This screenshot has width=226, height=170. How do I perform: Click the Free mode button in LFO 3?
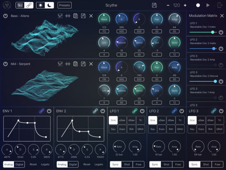pyautogui.click(x=217, y=164)
